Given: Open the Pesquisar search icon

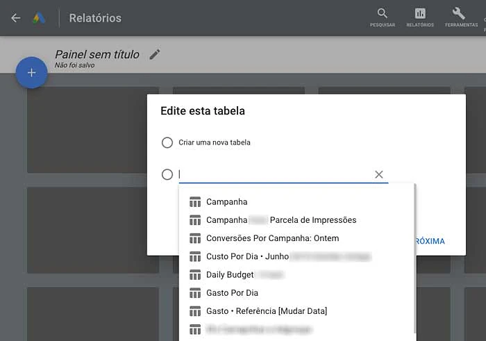Looking at the screenshot, I should click(382, 17).
